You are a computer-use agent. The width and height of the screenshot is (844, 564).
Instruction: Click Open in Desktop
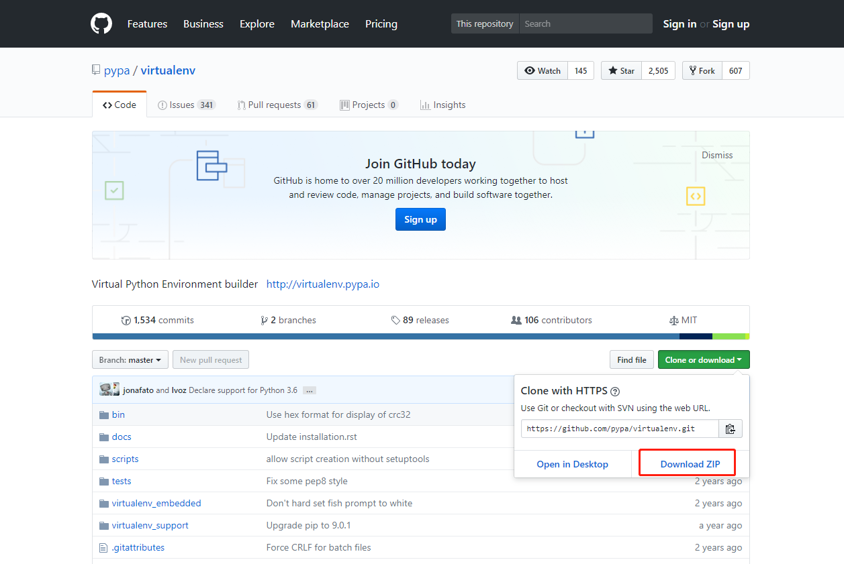click(573, 464)
